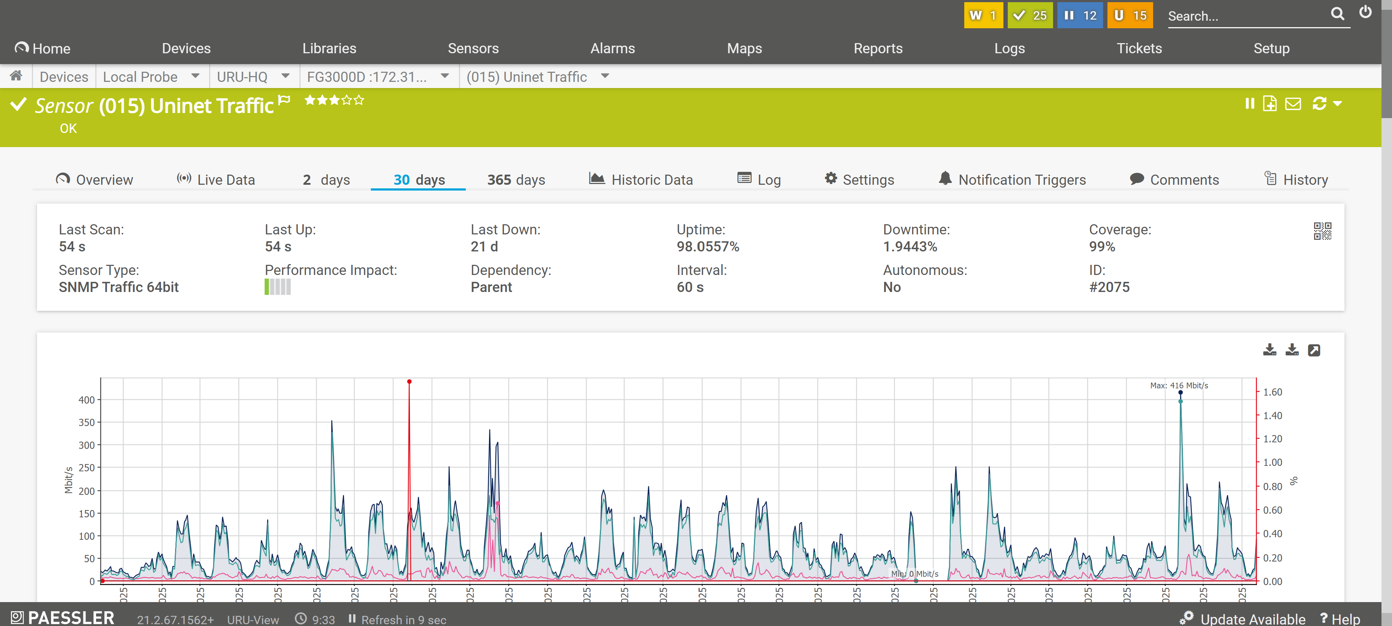Open the Historic Data tab
1392x626 pixels.
(x=640, y=179)
